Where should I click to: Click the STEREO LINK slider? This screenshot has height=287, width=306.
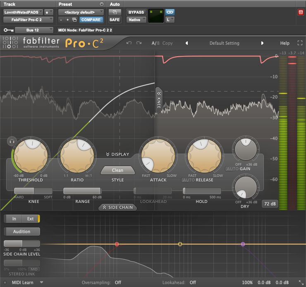point(22,263)
